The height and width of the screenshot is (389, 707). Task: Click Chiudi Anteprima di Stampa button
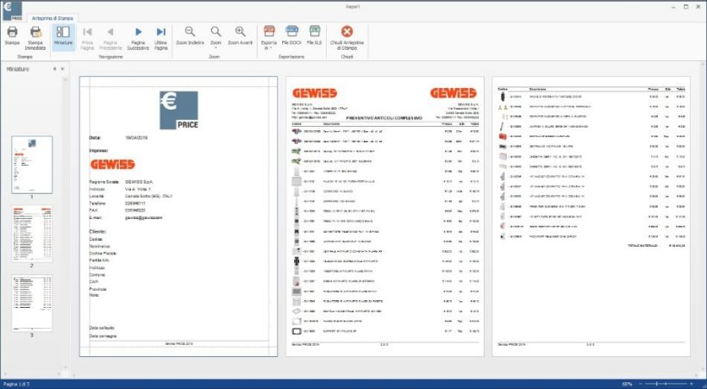pos(347,35)
